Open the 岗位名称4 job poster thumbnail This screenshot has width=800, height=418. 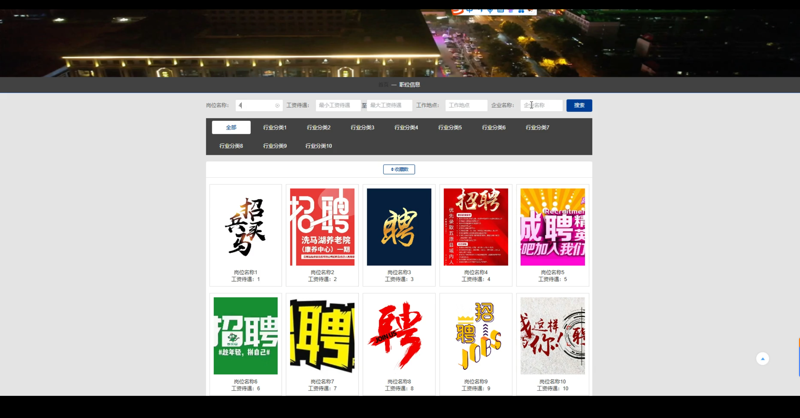click(476, 227)
